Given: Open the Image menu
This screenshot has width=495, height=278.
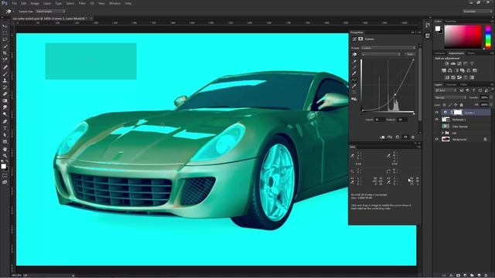Looking at the screenshot, I should 35,3.
